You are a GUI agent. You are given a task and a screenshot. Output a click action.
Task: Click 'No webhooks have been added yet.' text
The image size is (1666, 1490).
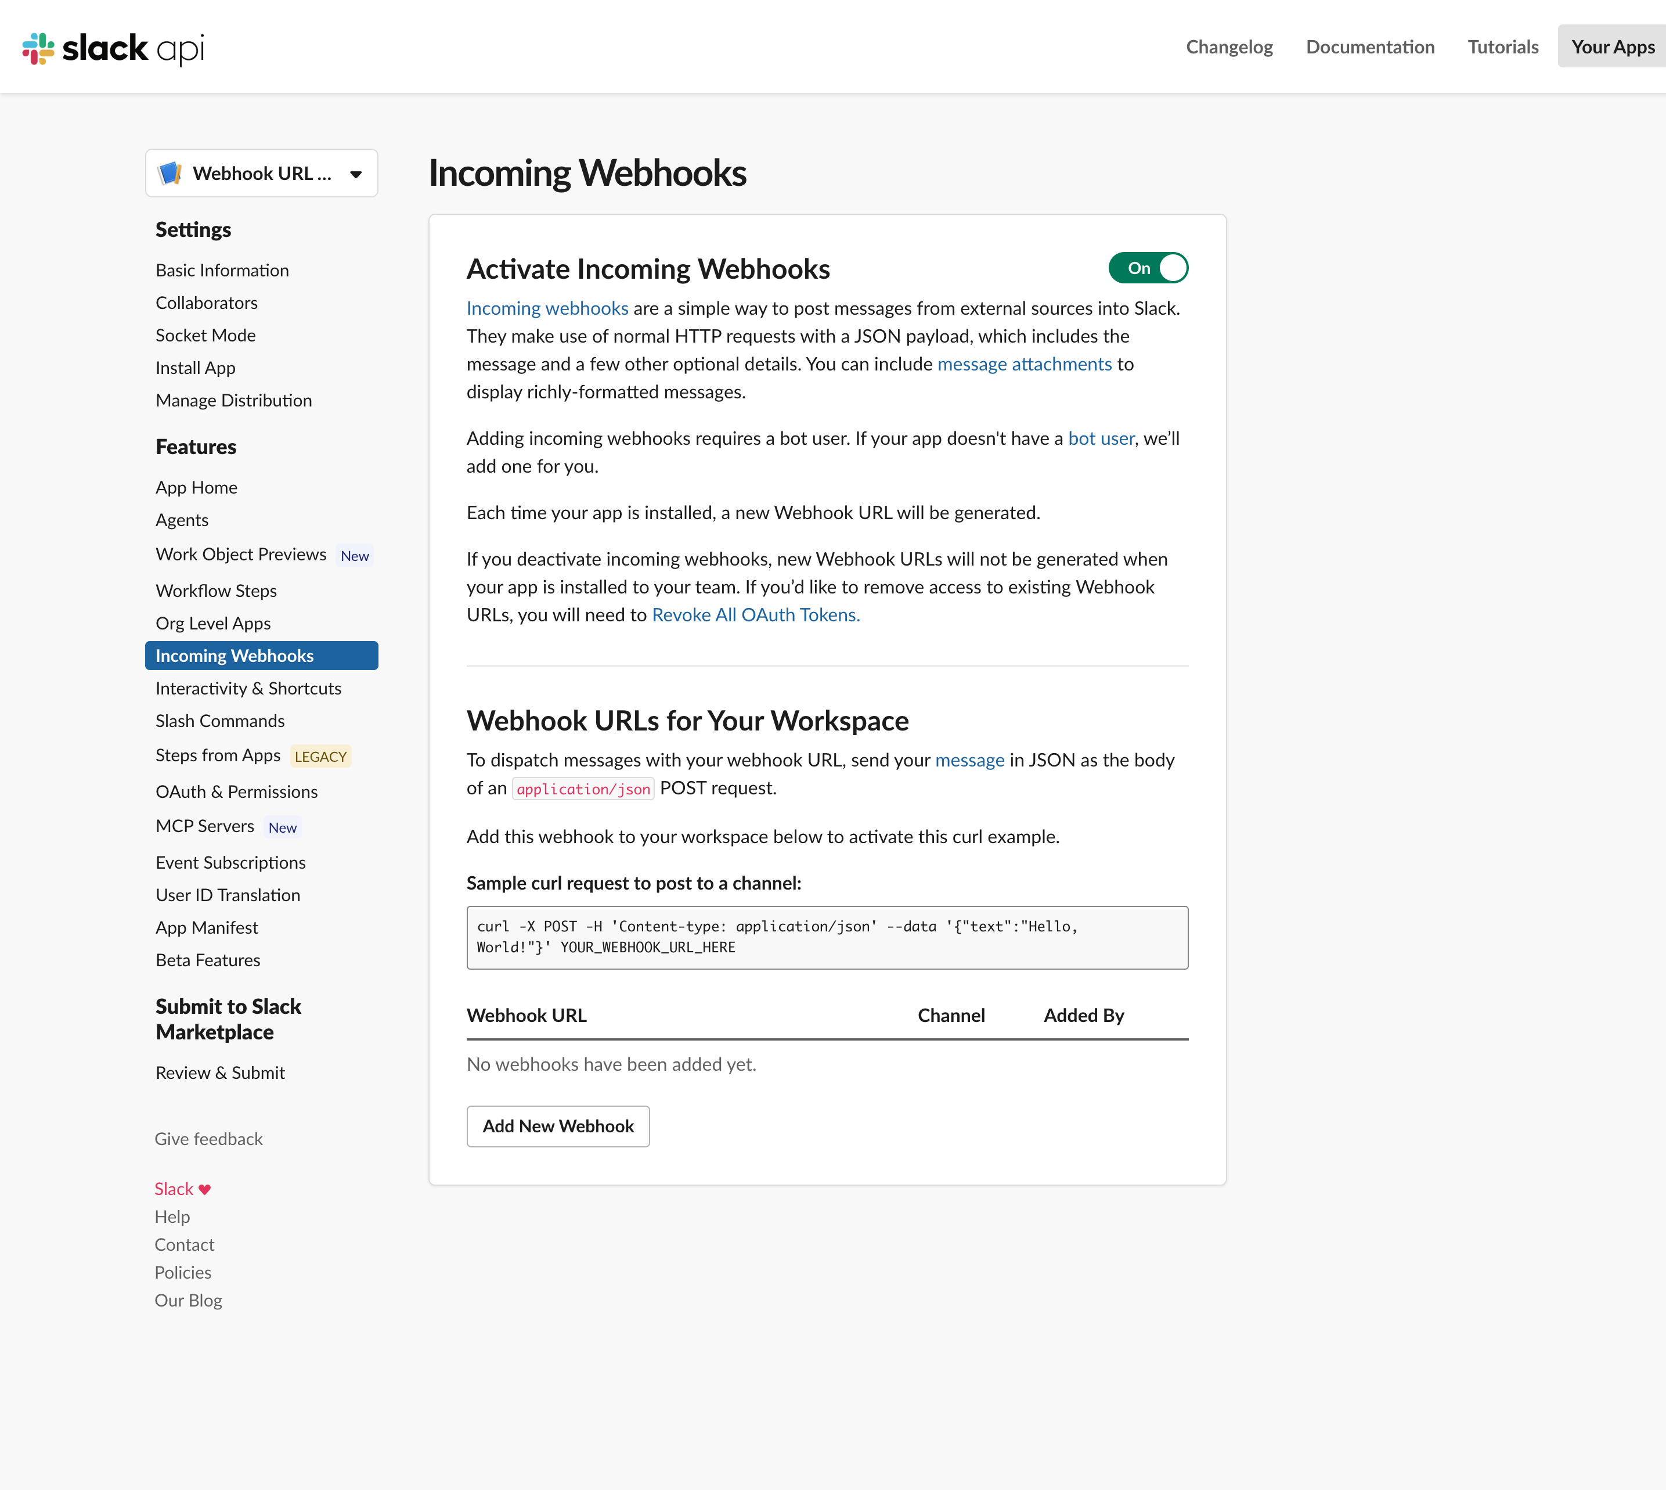pos(611,1065)
